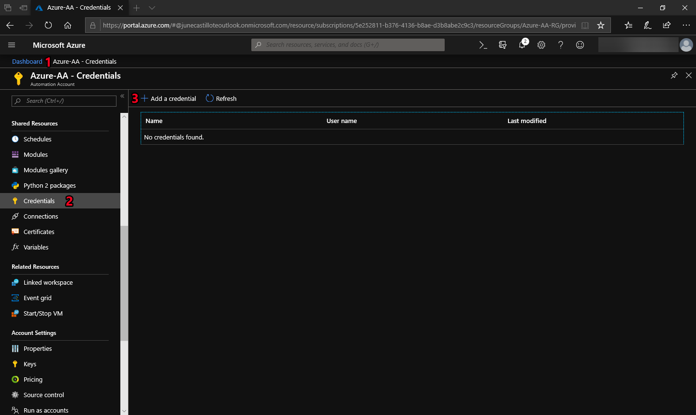This screenshot has height=415, width=696.
Task: Open Directory and subscription filter icon
Action: click(503, 45)
